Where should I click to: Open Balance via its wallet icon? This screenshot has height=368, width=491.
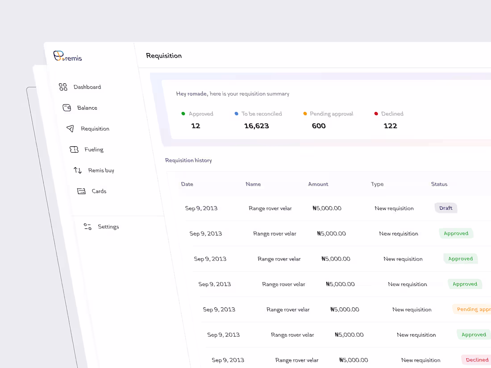coord(67,108)
